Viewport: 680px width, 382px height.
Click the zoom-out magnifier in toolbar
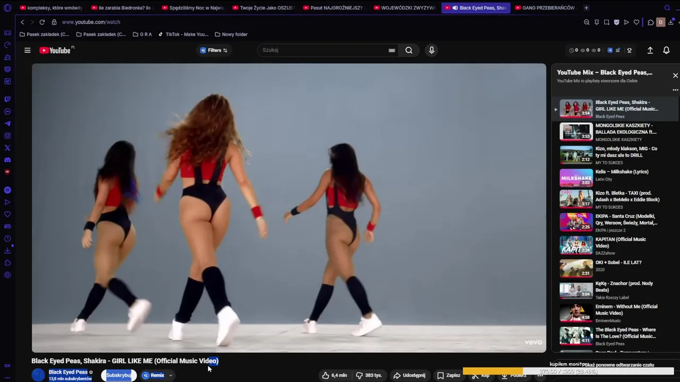point(586,22)
